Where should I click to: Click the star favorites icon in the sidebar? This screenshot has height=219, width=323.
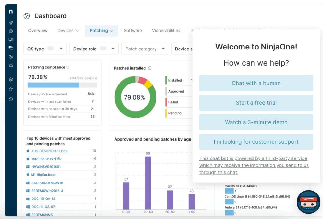11,89
